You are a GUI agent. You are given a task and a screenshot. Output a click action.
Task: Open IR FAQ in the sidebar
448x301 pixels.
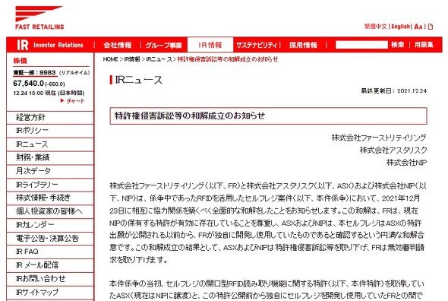(50, 252)
